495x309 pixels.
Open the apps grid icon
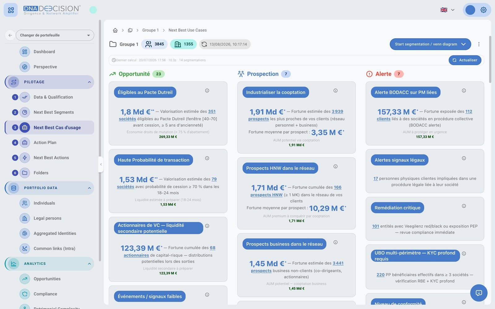(x=11, y=10)
